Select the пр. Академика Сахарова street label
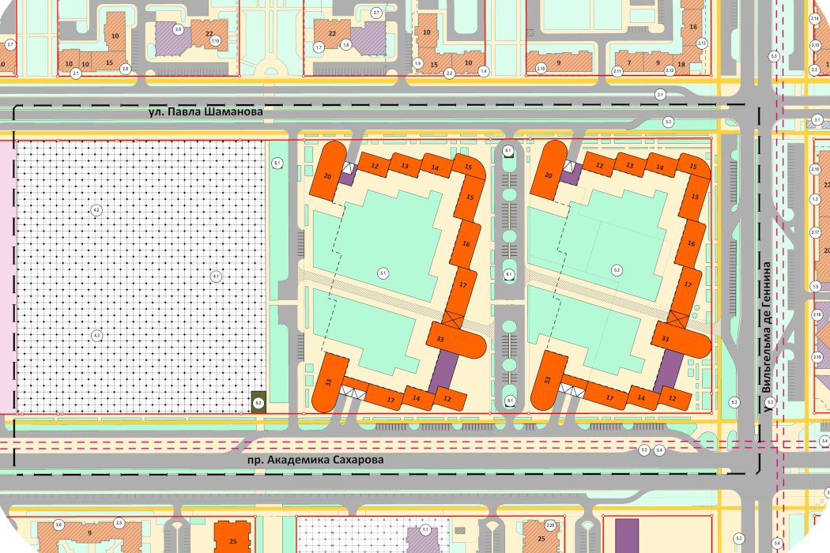 pyautogui.click(x=315, y=460)
